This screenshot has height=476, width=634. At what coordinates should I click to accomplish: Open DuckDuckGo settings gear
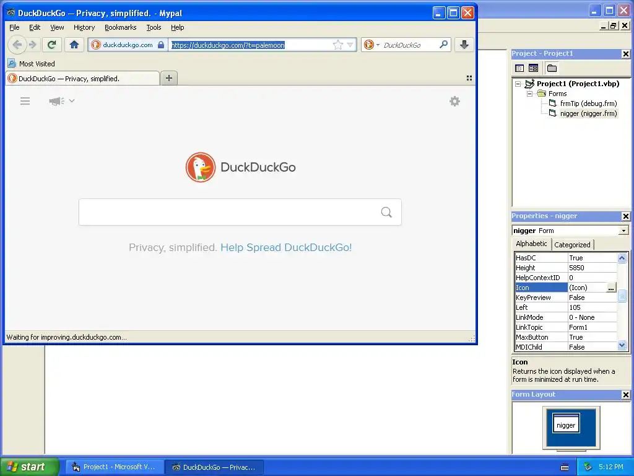tap(455, 101)
